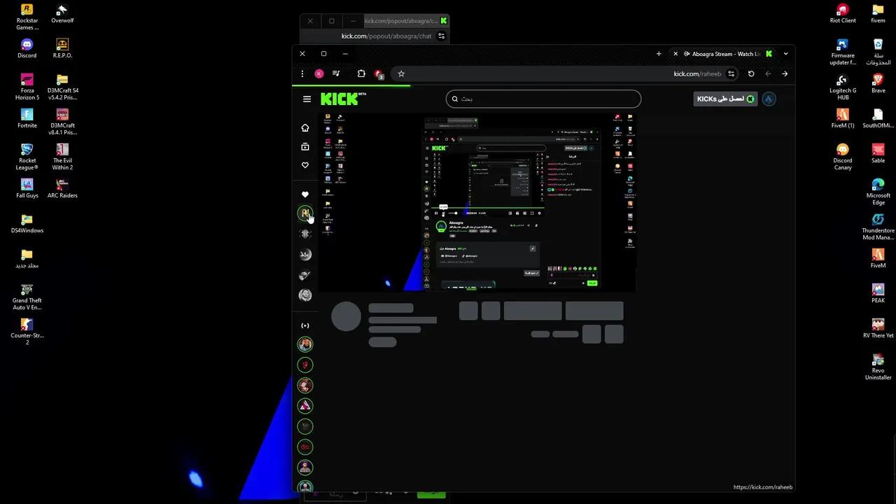Open ARC Raiders desktop shortcut
Viewport: 896px width, 504px height.
pos(62,189)
